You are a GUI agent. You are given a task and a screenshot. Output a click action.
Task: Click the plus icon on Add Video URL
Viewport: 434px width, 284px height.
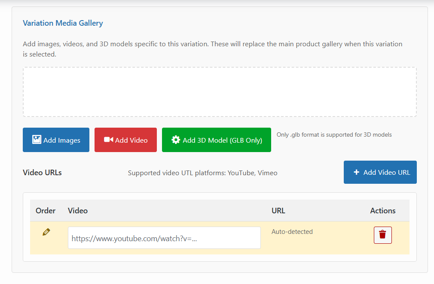356,172
